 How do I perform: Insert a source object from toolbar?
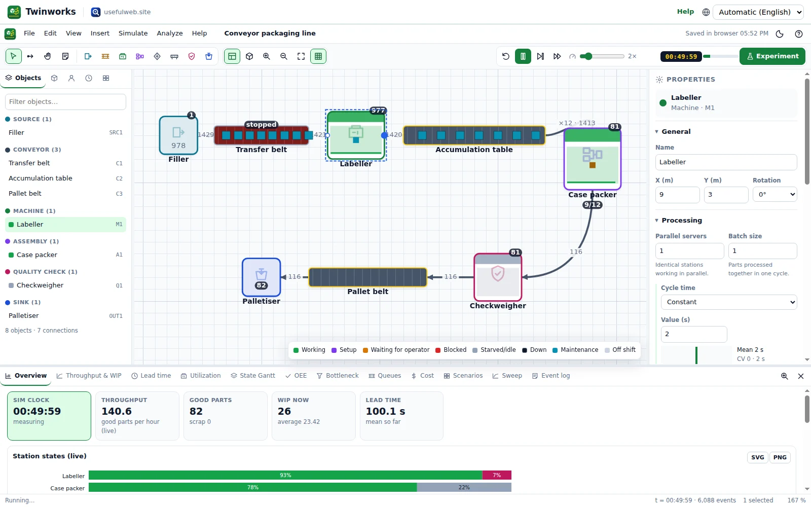point(88,56)
